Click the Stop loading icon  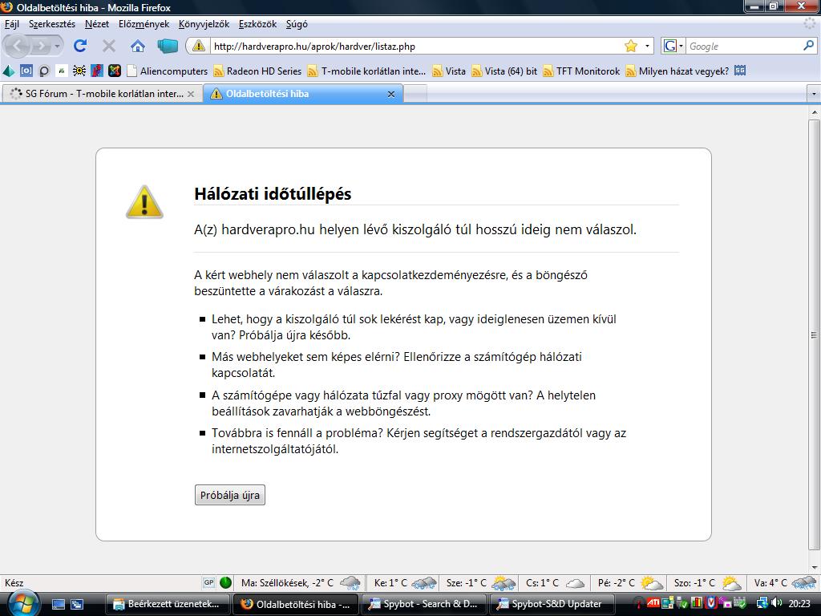pyautogui.click(x=109, y=46)
